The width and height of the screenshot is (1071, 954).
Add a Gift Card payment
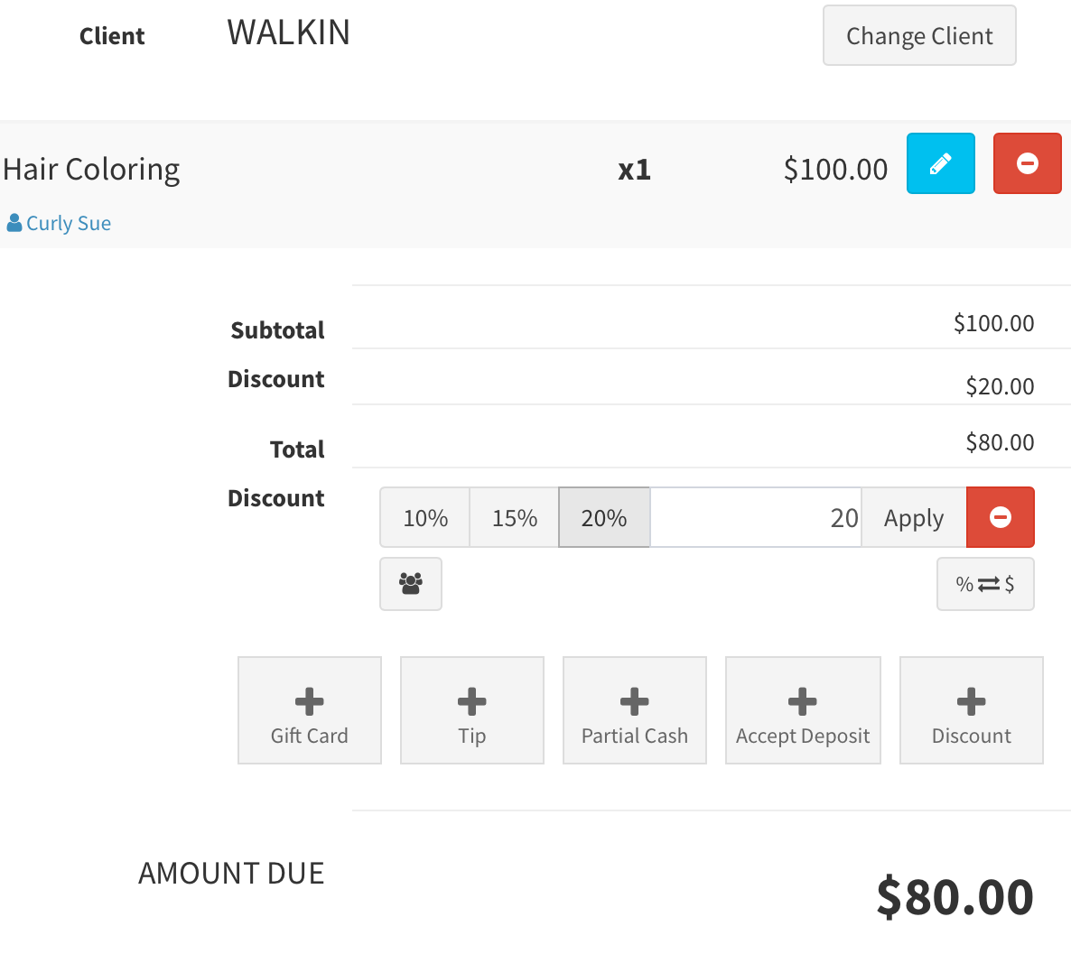309,710
